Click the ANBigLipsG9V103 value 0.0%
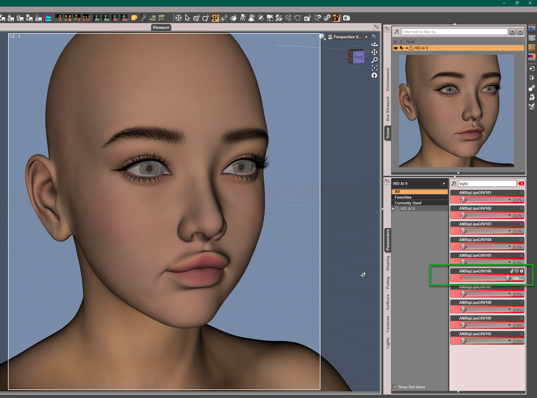Viewport: 537px width, 398px height. 518,231
